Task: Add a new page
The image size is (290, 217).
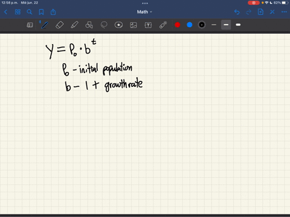Action: click(260, 12)
